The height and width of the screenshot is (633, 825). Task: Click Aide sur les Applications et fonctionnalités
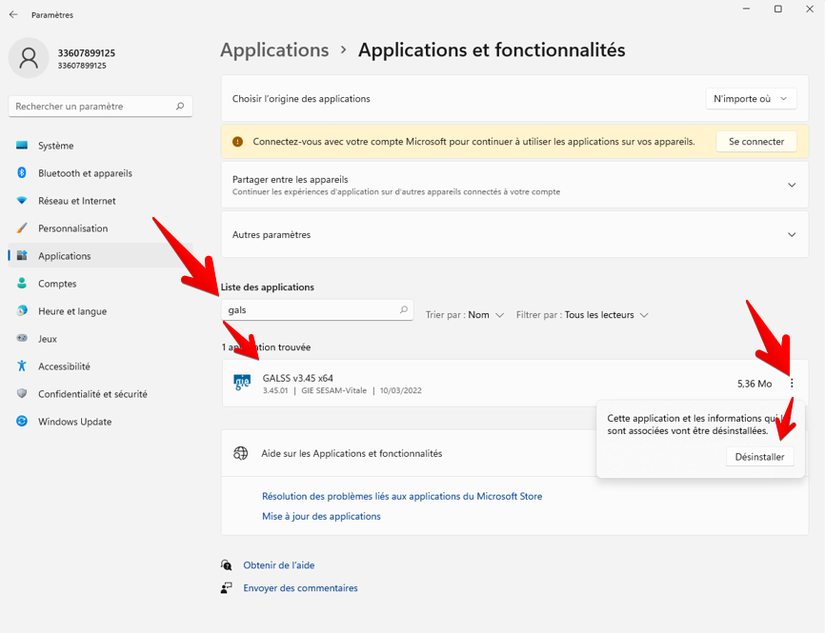(x=352, y=453)
